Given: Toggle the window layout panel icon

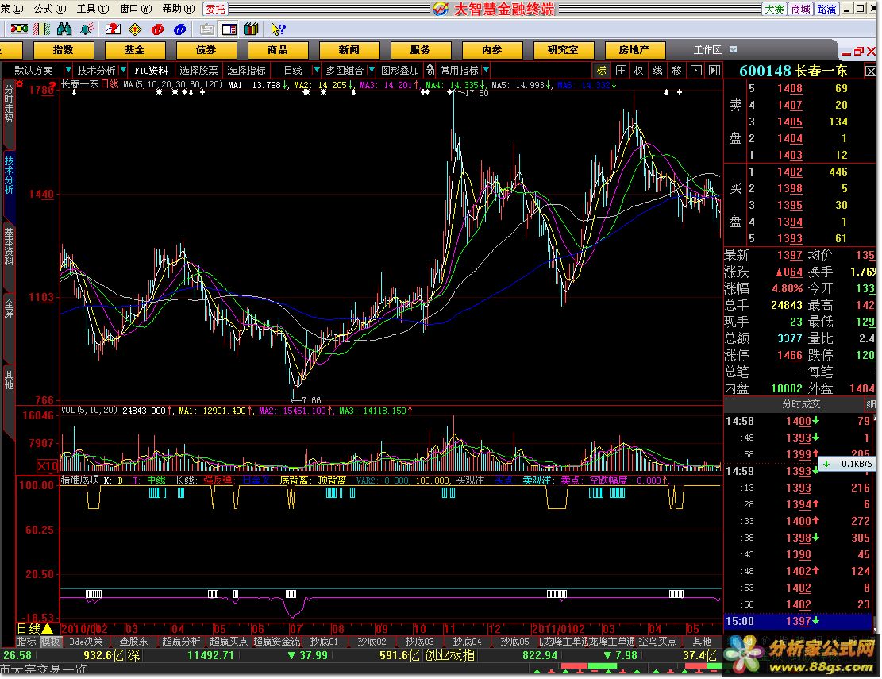Looking at the screenshot, I should click(229, 29).
